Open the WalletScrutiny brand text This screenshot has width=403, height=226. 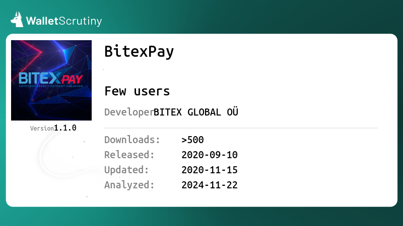(64, 21)
